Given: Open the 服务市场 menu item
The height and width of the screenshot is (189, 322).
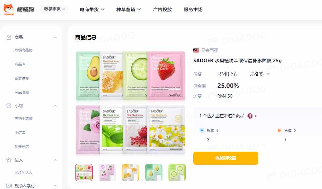Looking at the screenshot, I should (193, 9).
